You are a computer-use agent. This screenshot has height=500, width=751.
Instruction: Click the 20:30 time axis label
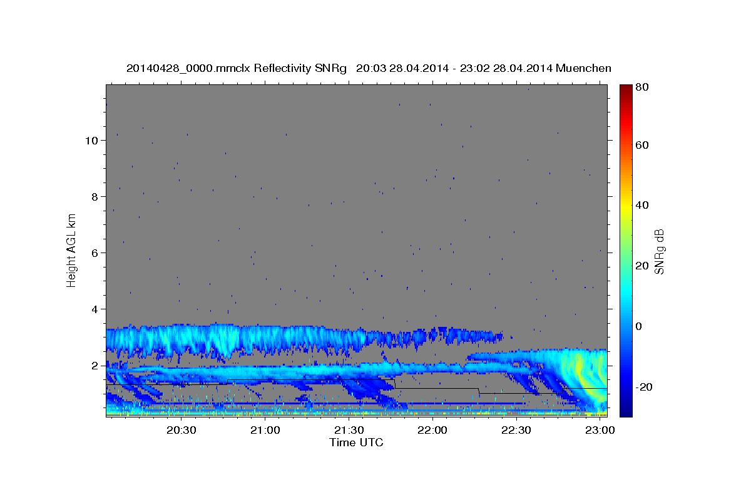coord(181,430)
